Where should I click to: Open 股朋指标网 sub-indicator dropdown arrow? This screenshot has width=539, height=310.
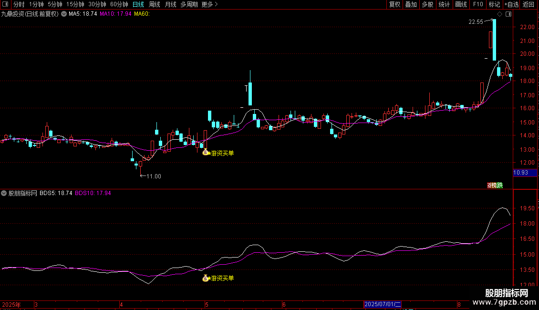point(4,193)
